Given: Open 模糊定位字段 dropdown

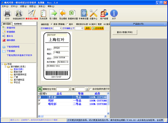Looking at the screenshot, I should 70,89.
